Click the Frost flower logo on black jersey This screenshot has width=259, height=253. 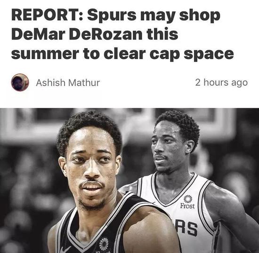(104, 244)
